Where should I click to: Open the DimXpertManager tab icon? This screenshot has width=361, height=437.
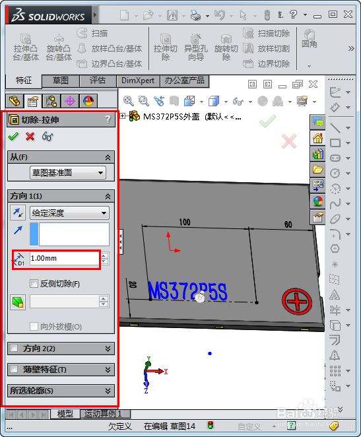[x=70, y=101]
